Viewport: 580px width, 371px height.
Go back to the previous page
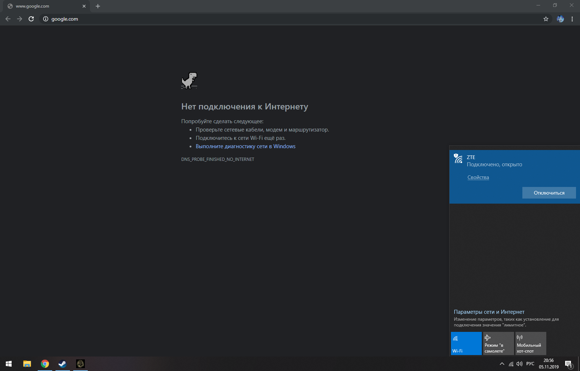[8, 19]
